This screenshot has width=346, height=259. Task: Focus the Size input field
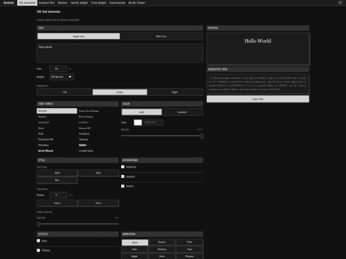58,68
